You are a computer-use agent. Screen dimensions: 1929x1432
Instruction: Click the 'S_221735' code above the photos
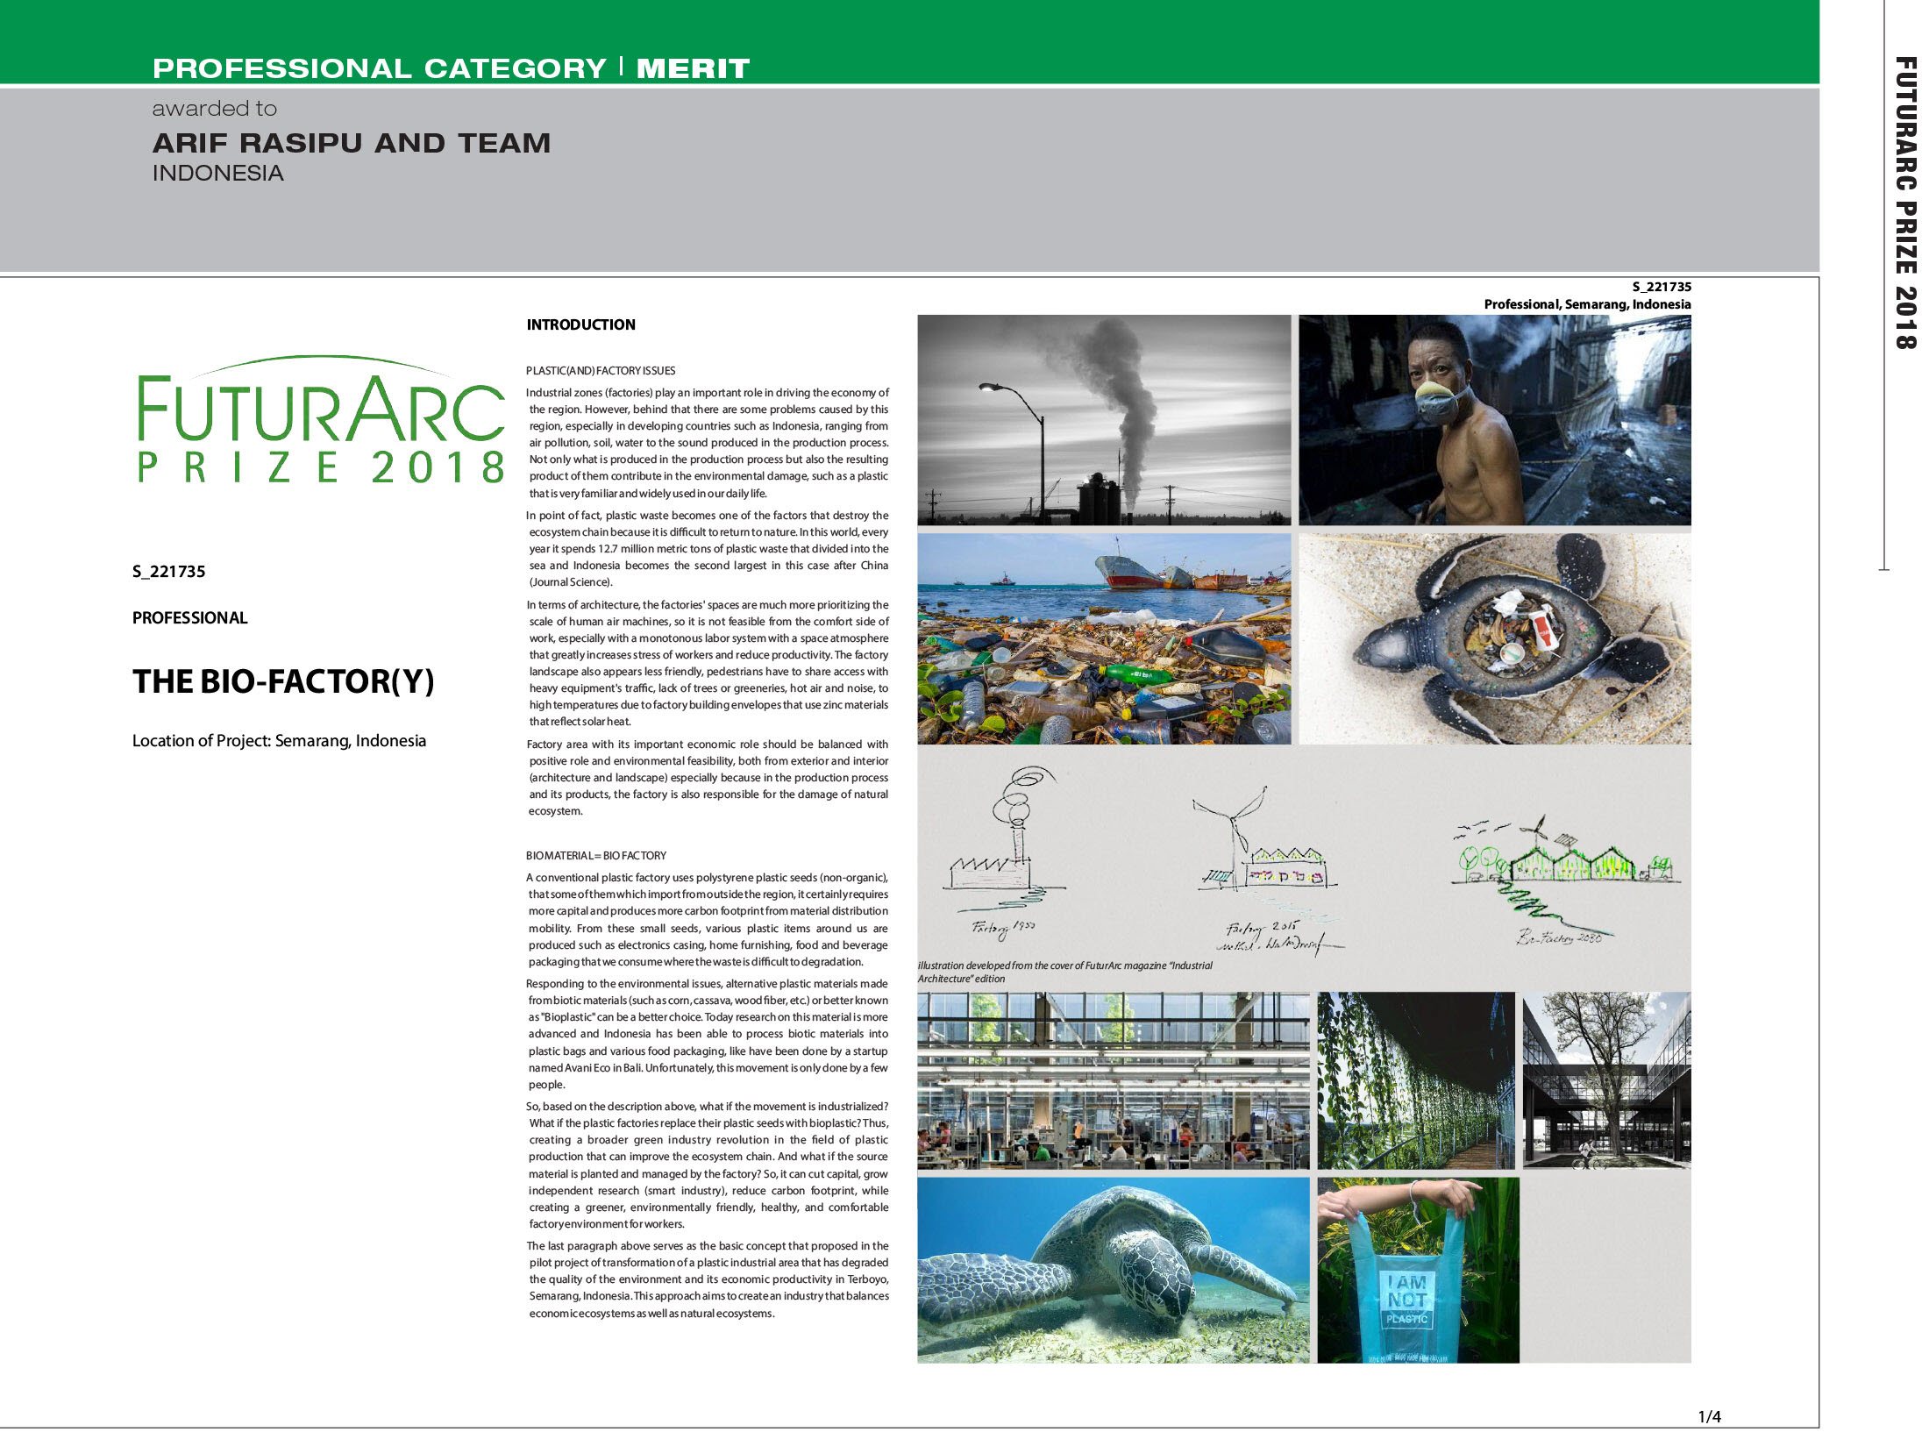coord(1662,287)
